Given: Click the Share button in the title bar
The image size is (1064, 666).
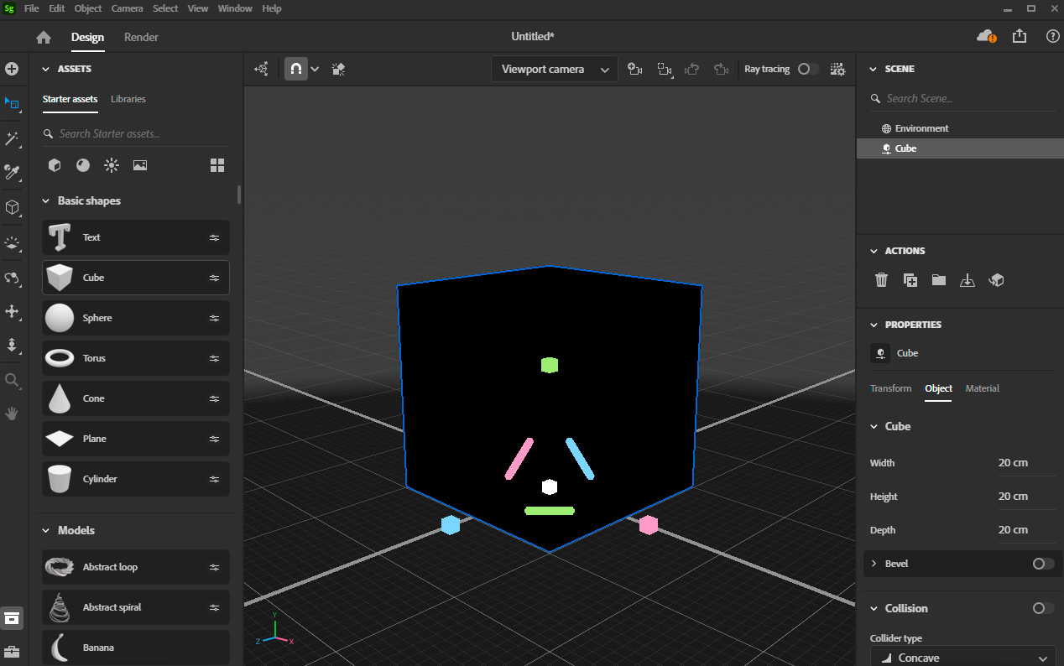Looking at the screenshot, I should coord(1019,36).
